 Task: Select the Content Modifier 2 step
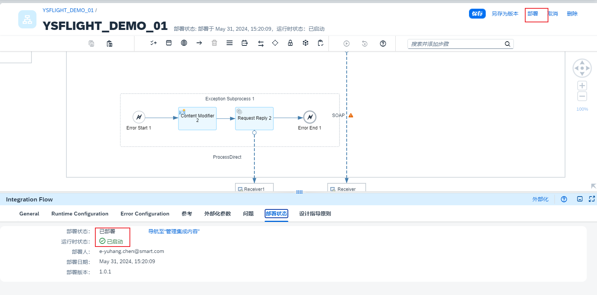coord(197,119)
